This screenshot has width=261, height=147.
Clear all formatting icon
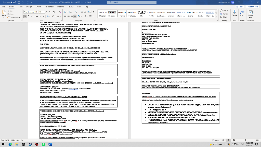[60, 12]
